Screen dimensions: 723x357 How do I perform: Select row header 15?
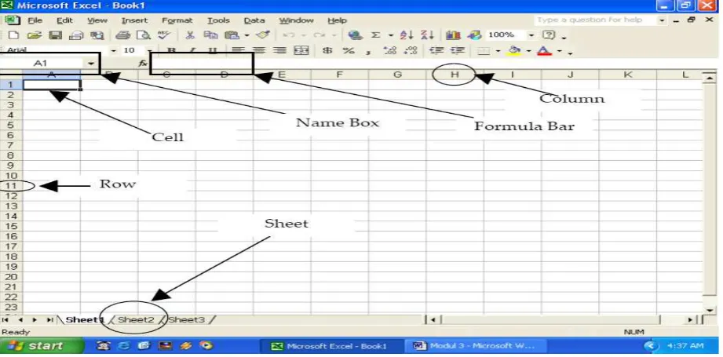(x=11, y=226)
